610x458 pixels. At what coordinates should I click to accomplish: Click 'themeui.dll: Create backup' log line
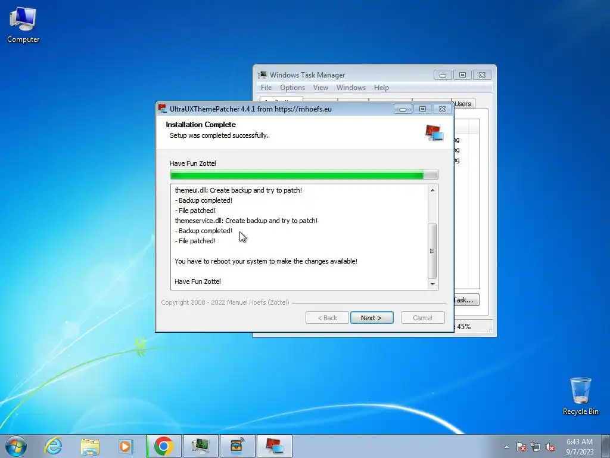point(238,190)
